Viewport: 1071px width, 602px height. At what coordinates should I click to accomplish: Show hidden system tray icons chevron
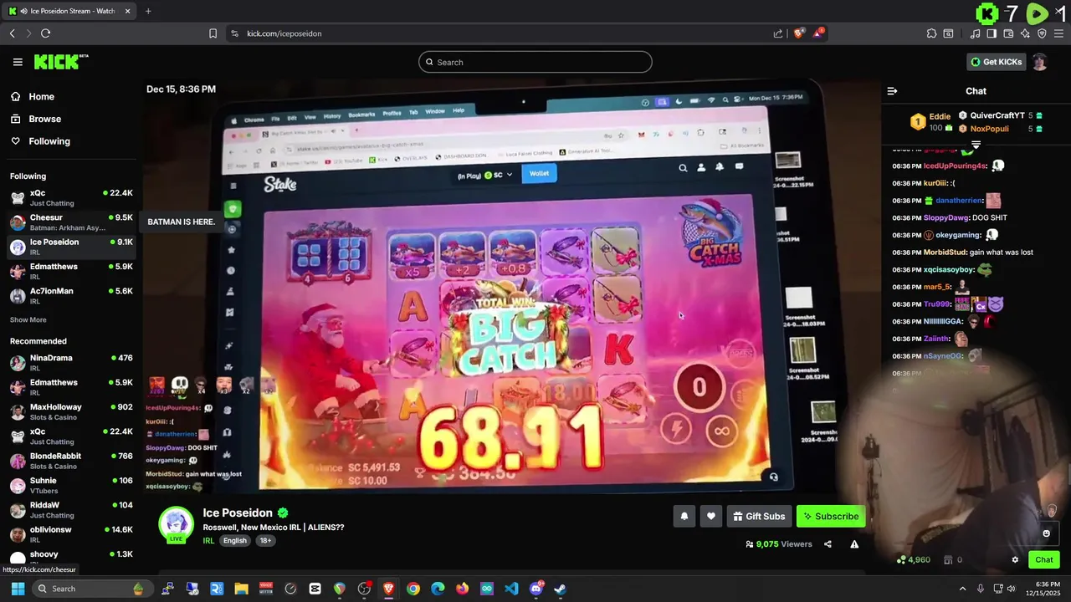[x=962, y=589]
